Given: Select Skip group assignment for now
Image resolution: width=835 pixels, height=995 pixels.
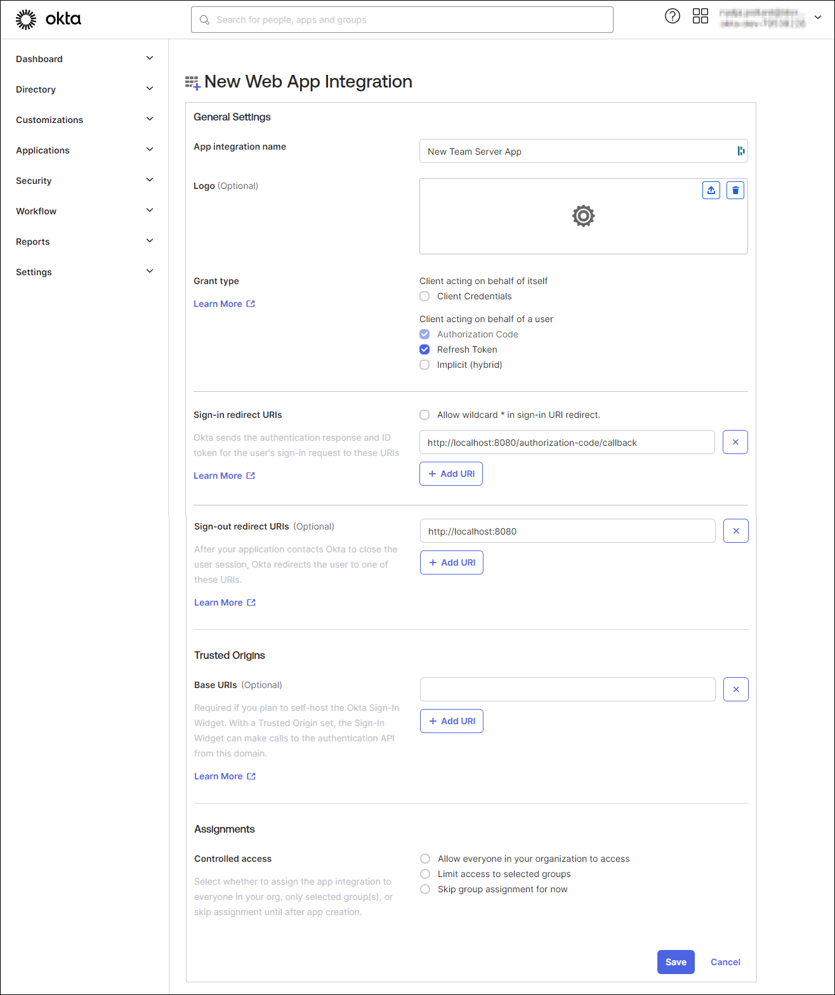Looking at the screenshot, I should [x=425, y=889].
